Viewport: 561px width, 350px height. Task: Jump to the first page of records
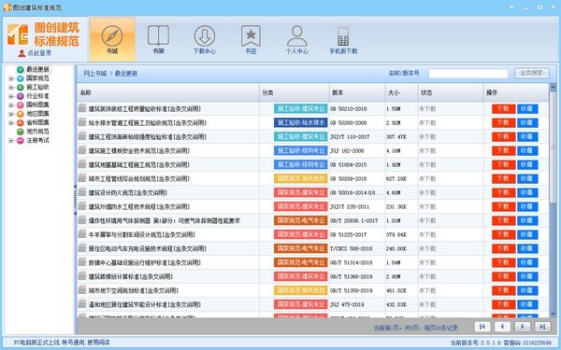point(482,327)
